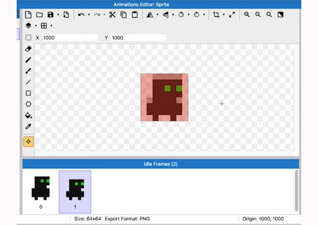Select frame 1 thumbnail
The image size is (318, 225).
pyautogui.click(x=75, y=192)
